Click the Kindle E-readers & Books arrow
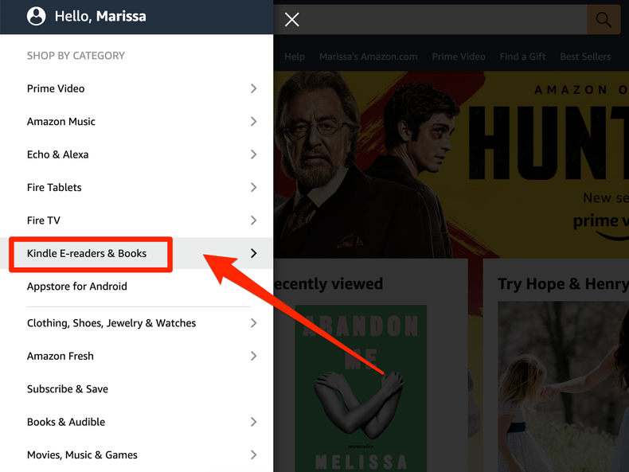The width and height of the screenshot is (629, 472). tap(253, 253)
